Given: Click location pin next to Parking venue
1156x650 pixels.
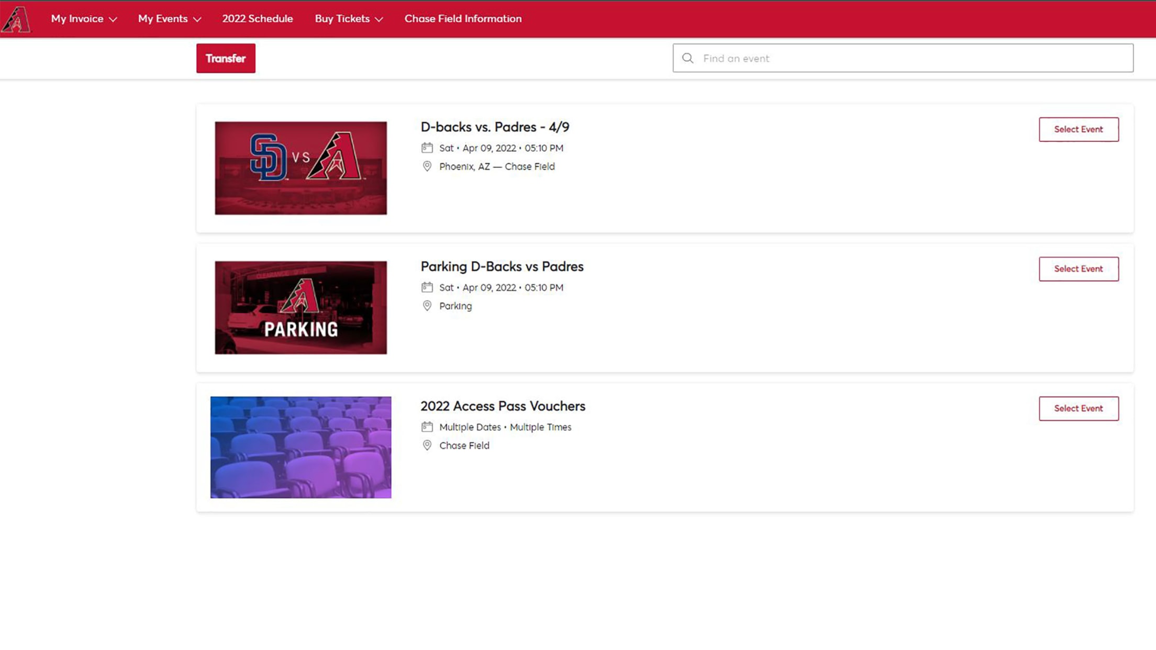Looking at the screenshot, I should [x=427, y=306].
